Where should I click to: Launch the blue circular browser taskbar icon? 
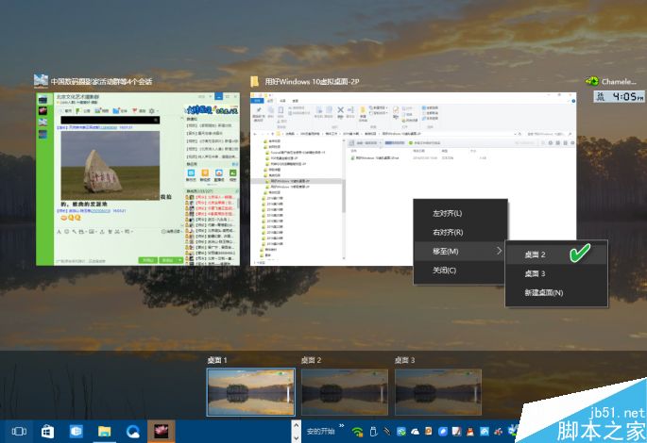[x=133, y=432]
